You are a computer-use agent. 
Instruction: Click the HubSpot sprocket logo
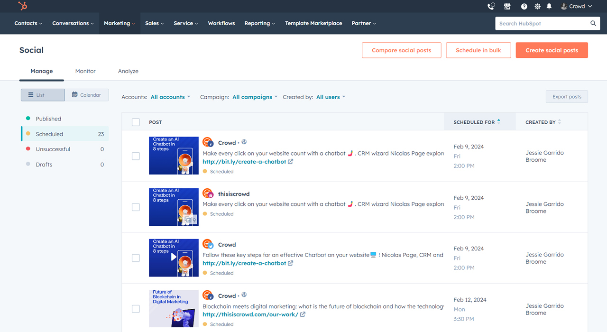point(22,6)
